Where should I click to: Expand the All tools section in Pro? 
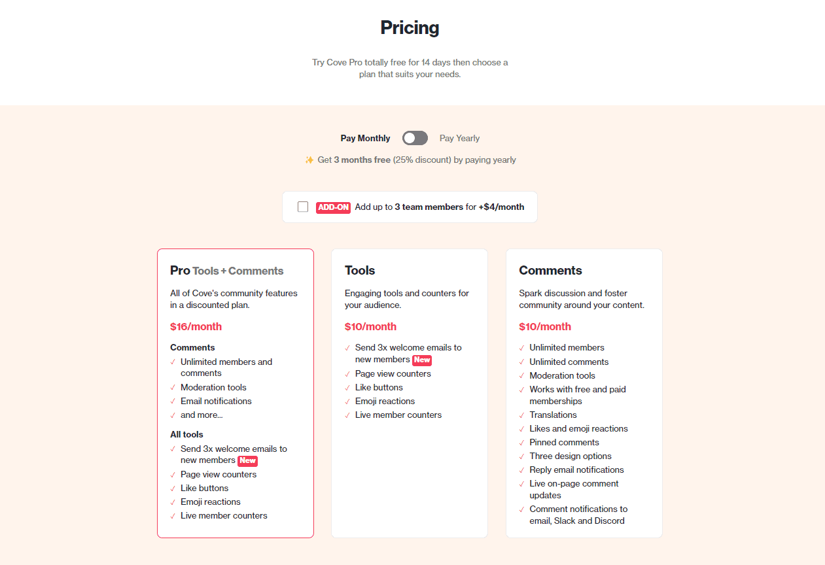pyautogui.click(x=185, y=434)
